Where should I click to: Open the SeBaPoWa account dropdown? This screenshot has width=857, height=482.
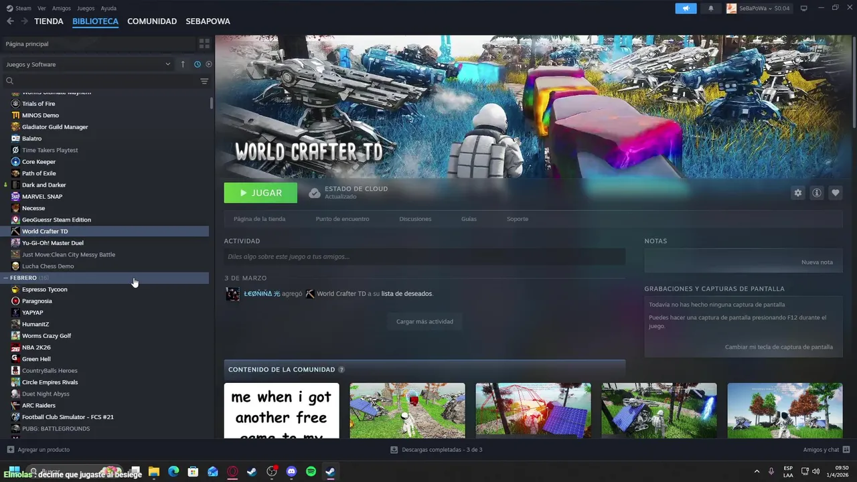(x=759, y=8)
